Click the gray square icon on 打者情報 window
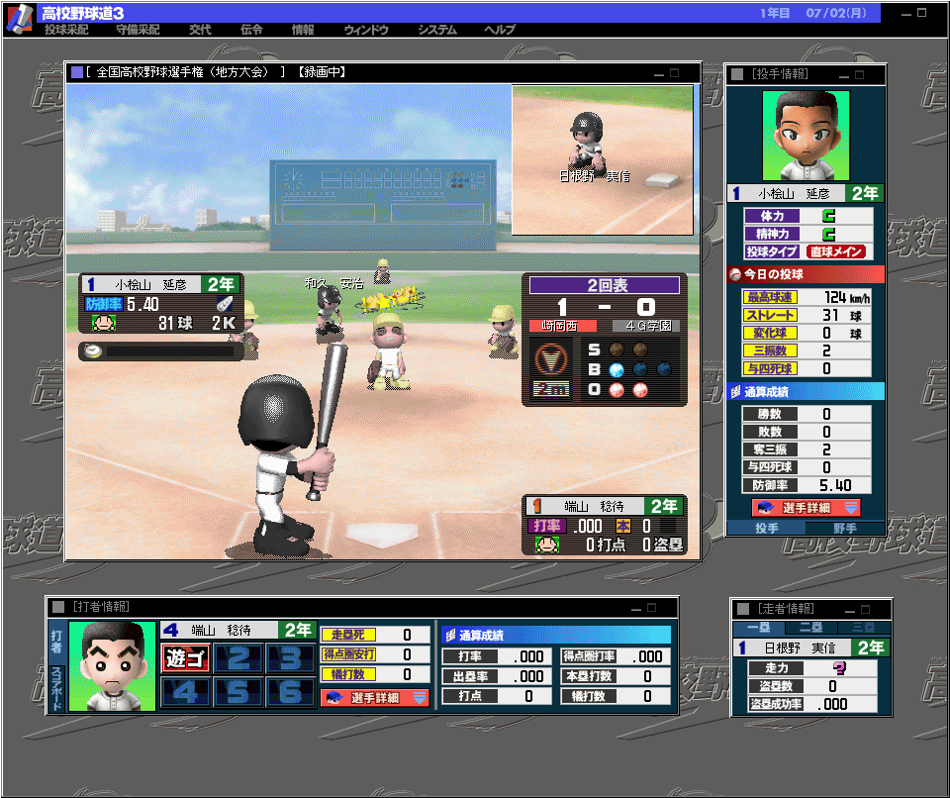The width and height of the screenshot is (950, 798). click(58, 606)
